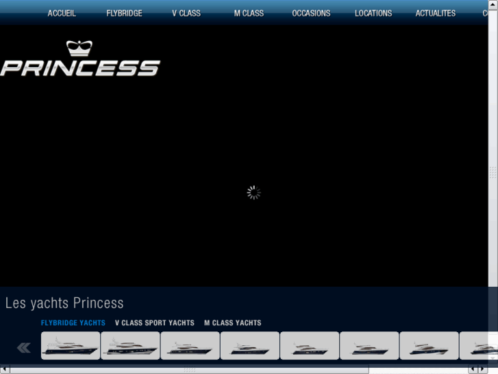Click the double-chevron previous yachts arrow

24,348
